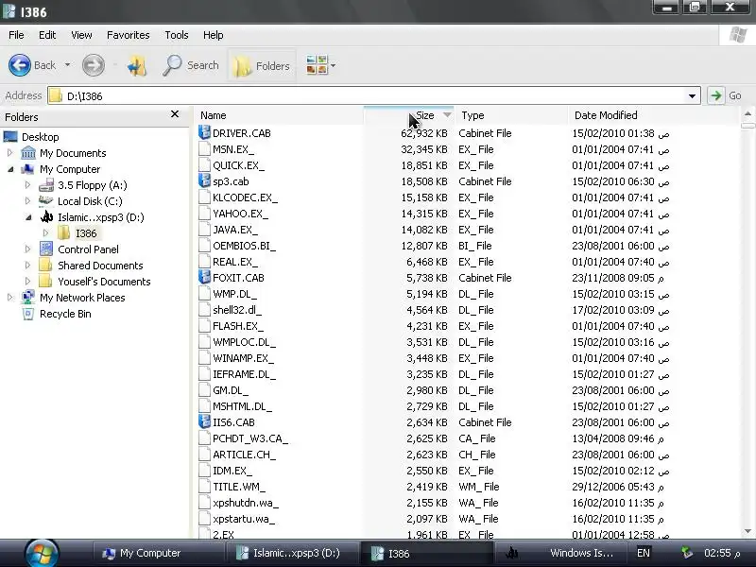Go up one folder level
This screenshot has height=567, width=756.
coord(137,65)
